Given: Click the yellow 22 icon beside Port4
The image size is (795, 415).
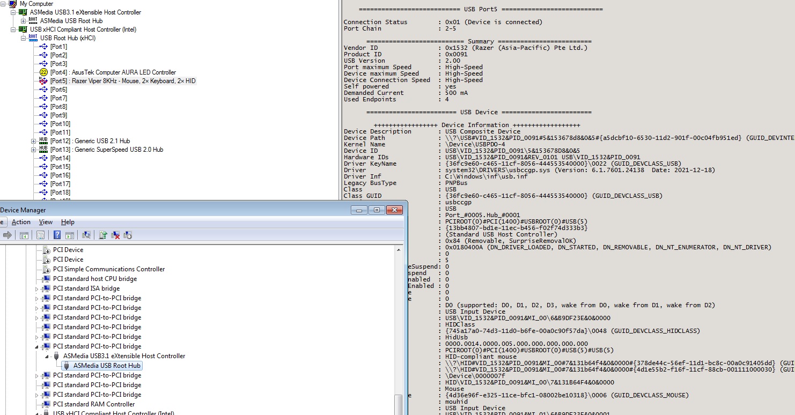Looking at the screenshot, I should tap(43, 72).
